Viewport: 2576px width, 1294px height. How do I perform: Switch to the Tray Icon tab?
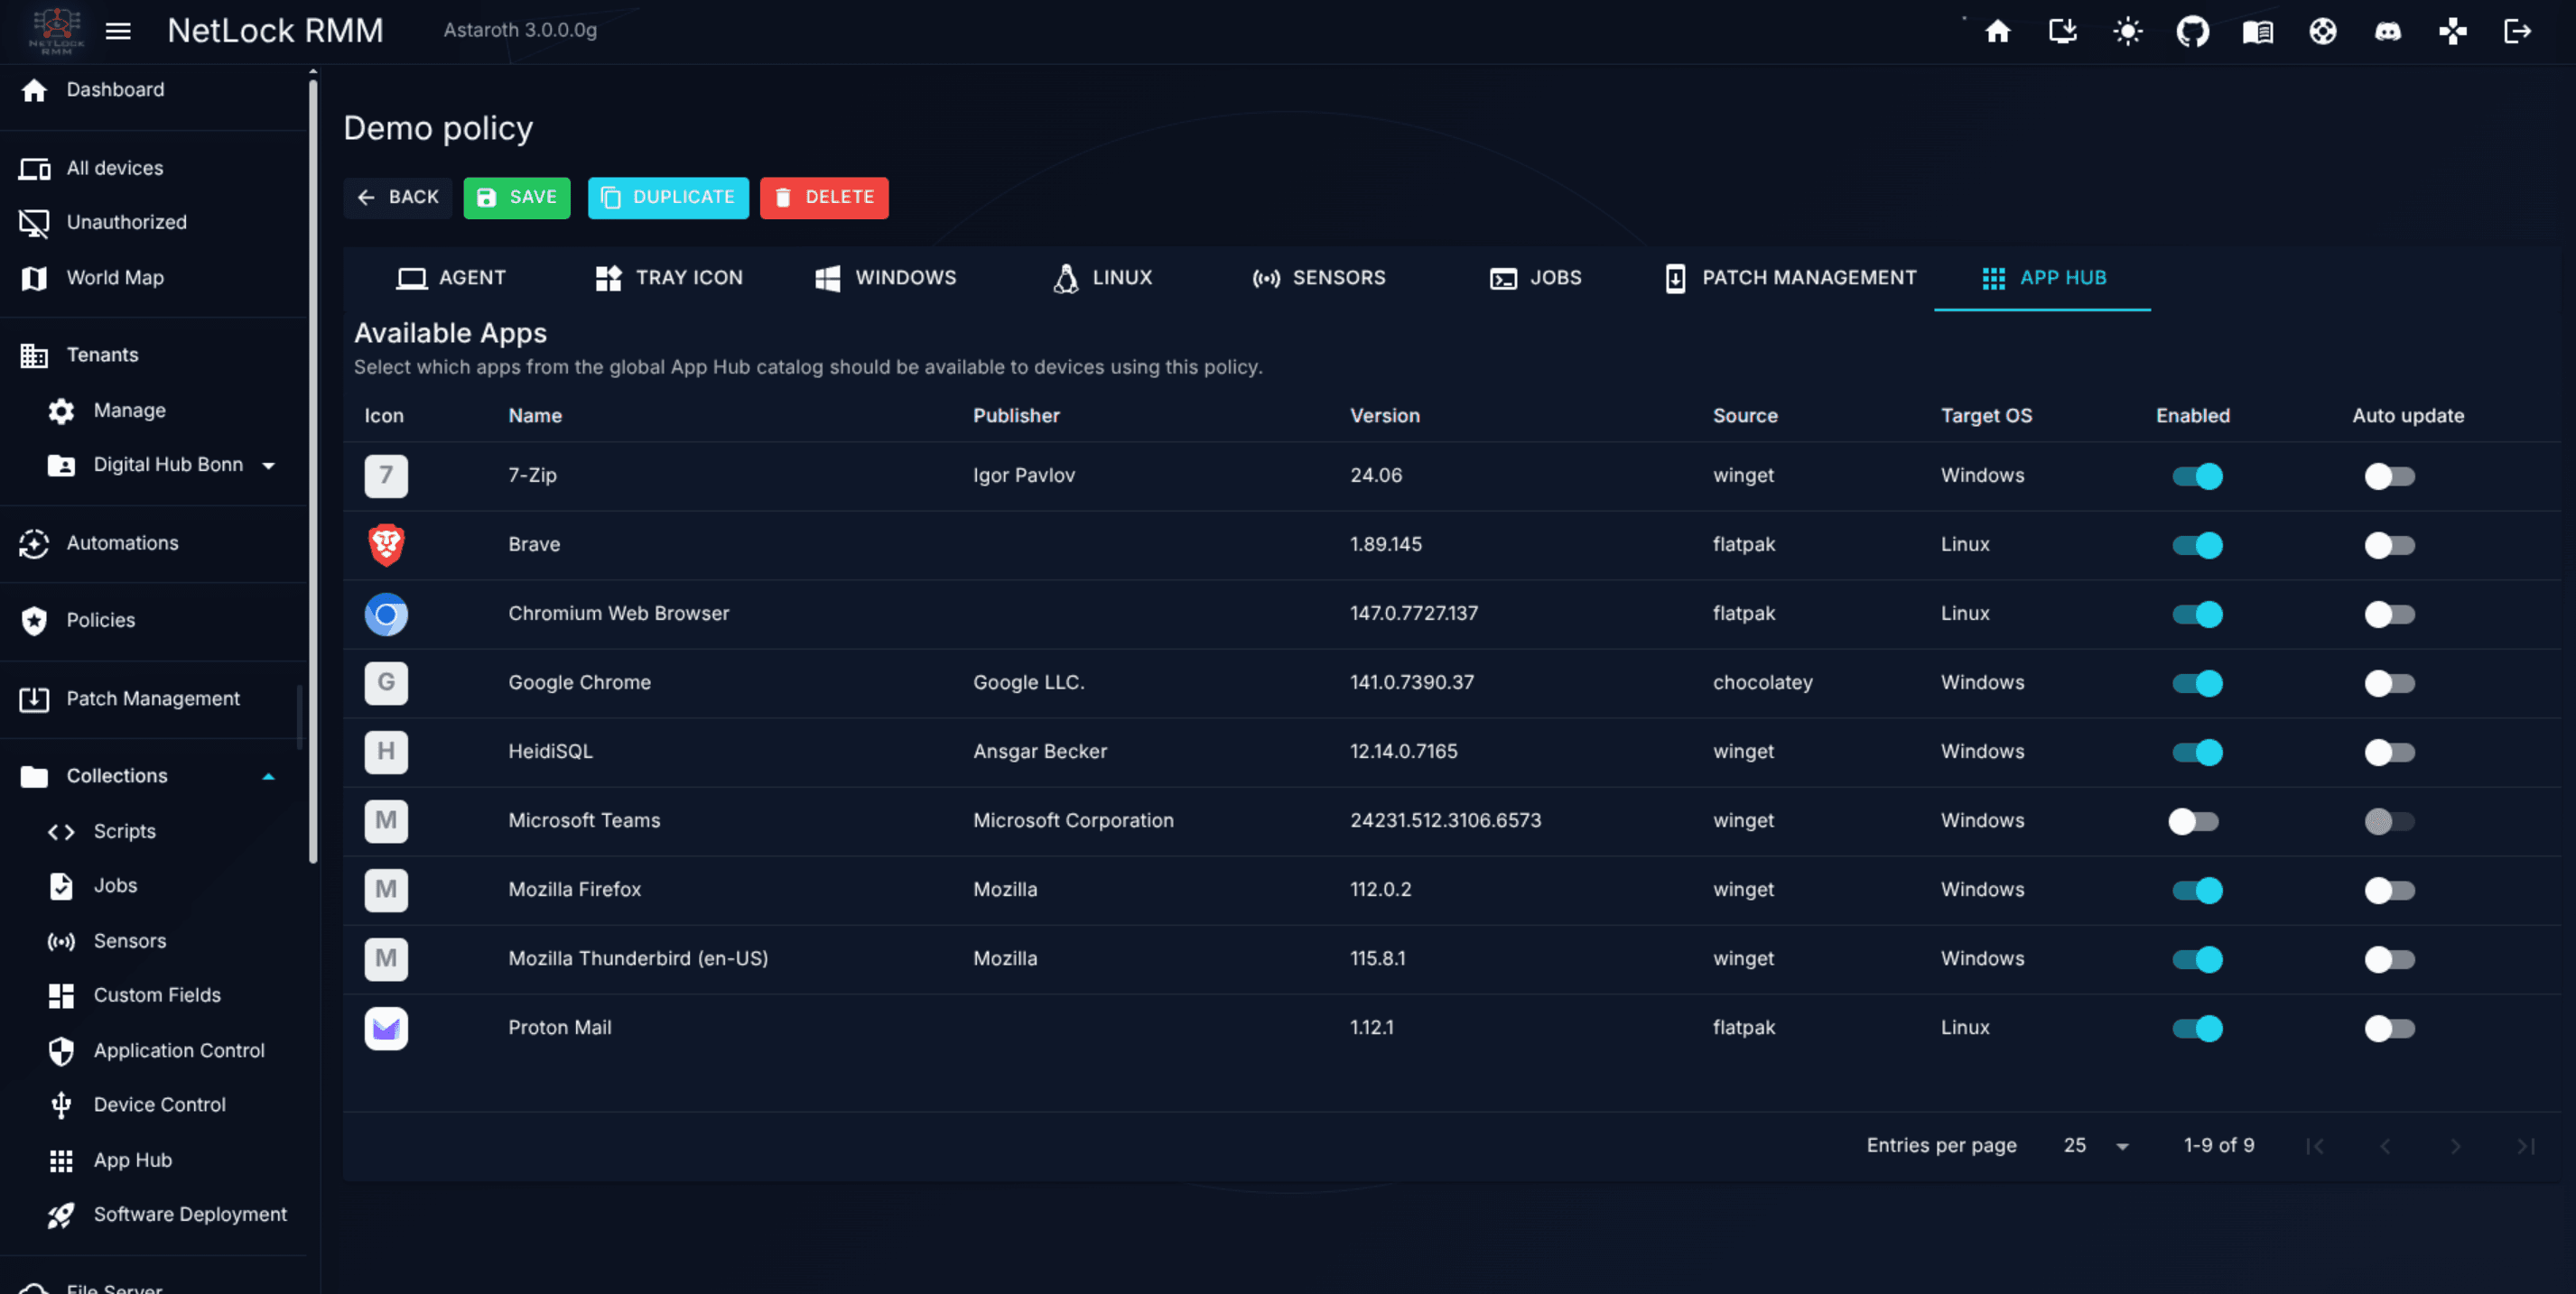pyautogui.click(x=669, y=278)
